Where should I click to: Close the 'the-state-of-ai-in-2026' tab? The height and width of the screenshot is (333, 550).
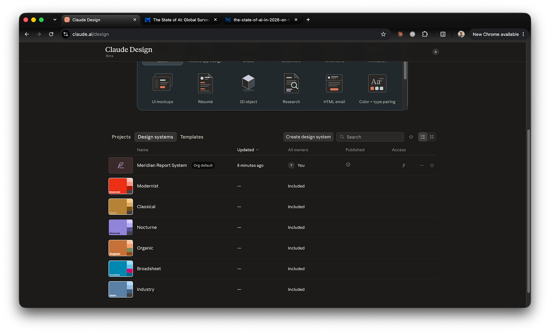click(x=296, y=20)
